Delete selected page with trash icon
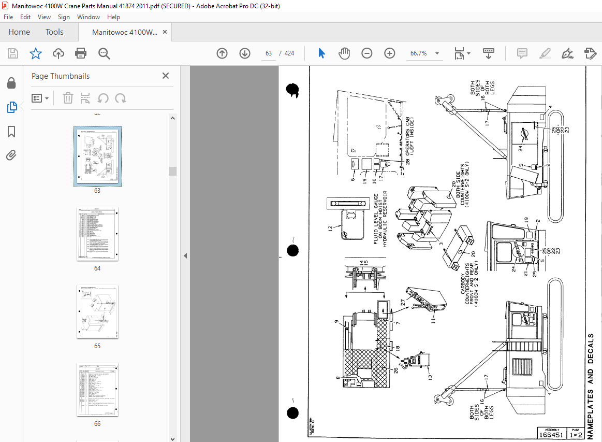The height and width of the screenshot is (442, 602). pyautogui.click(x=68, y=98)
